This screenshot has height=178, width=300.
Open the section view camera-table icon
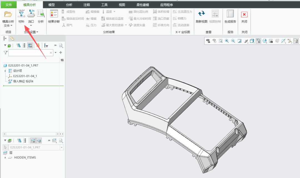pos(271,41)
